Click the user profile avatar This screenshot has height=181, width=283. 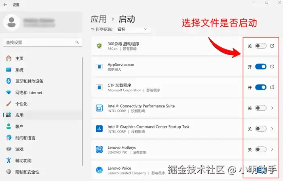pyautogui.click(x=12, y=22)
